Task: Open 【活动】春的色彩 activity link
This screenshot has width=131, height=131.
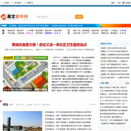Action: (115, 78)
